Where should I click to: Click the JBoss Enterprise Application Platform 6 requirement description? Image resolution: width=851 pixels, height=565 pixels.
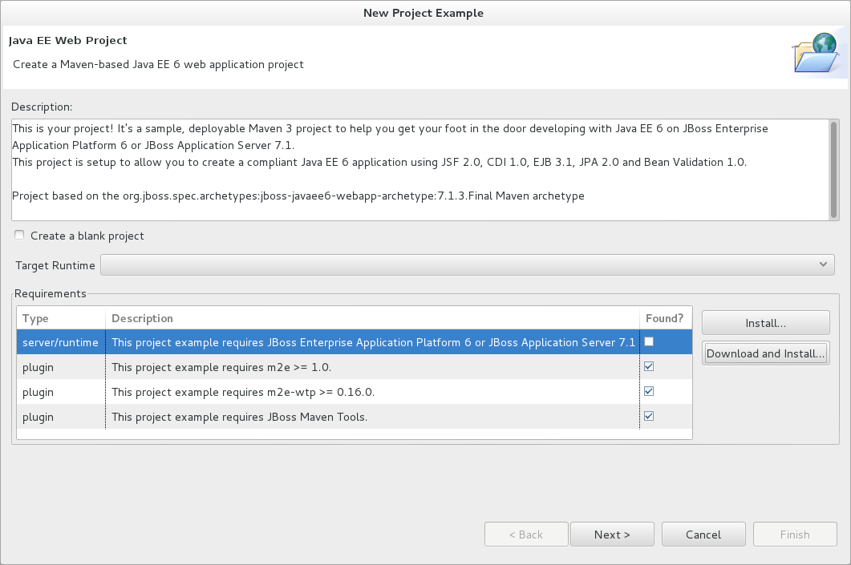point(374,342)
